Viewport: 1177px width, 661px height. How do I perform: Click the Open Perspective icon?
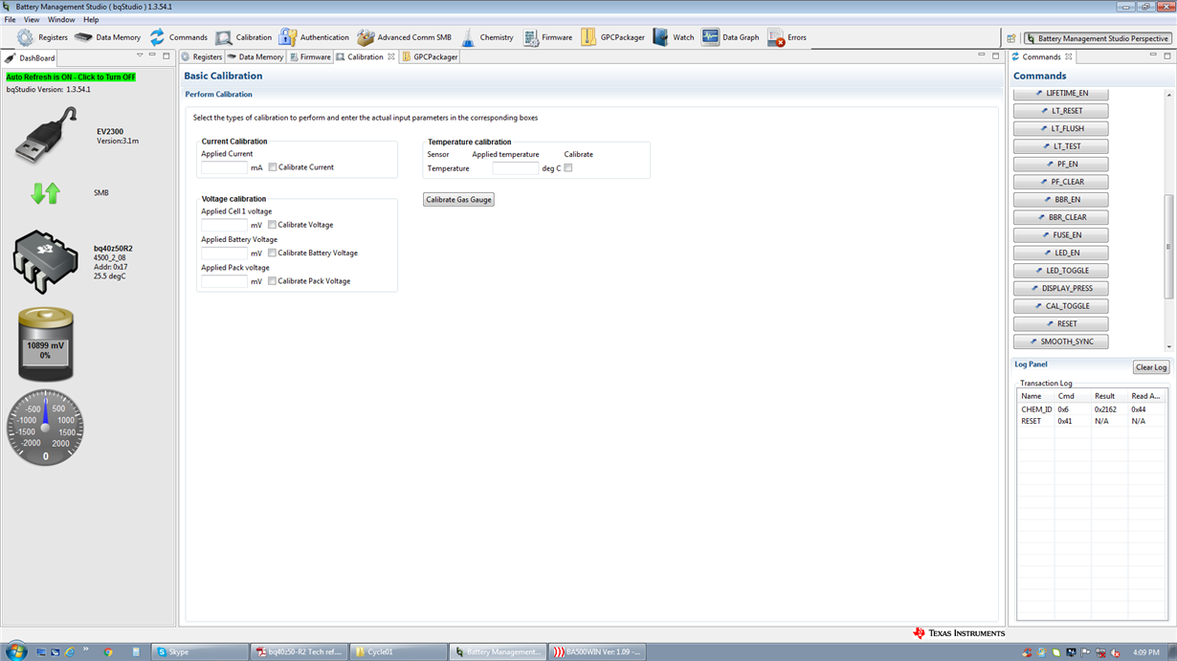pos(1011,38)
